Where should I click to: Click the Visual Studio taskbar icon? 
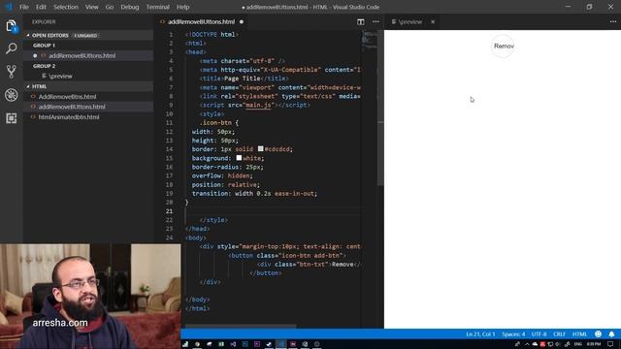pyautogui.click(x=233, y=344)
